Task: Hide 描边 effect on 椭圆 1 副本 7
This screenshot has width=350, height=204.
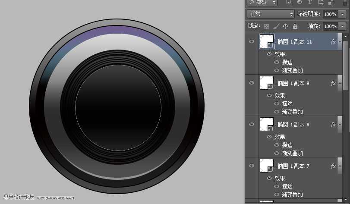Action: [277, 186]
